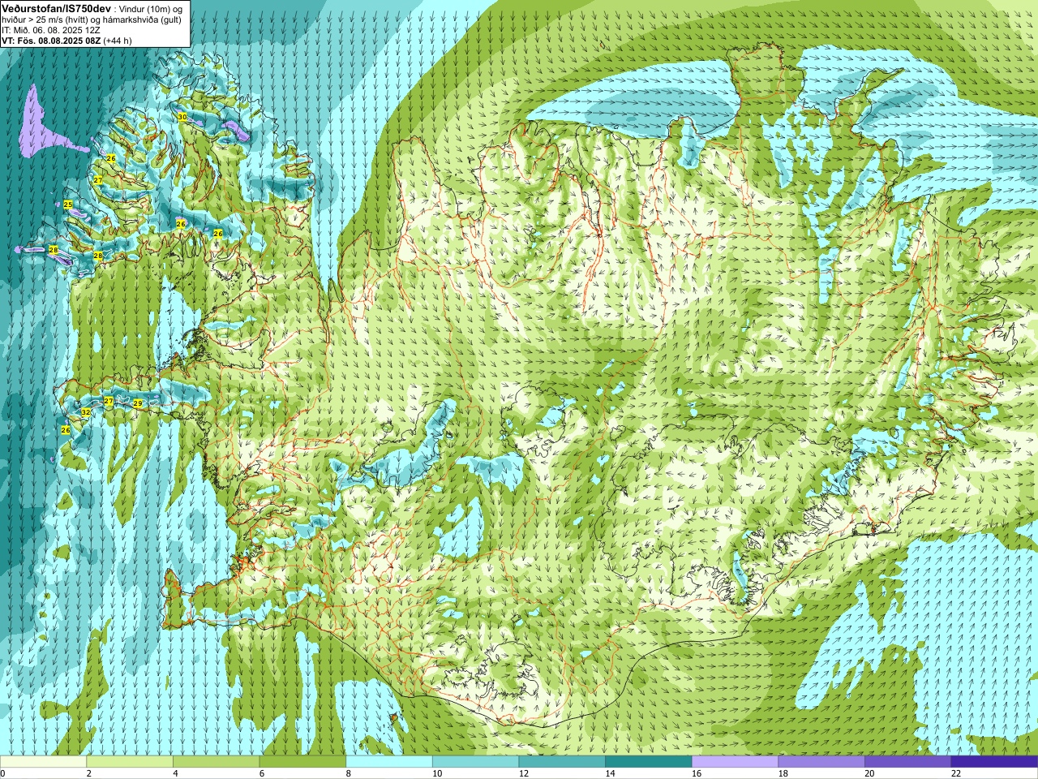
Task: Click the legend tick label 2
Action: click(89, 773)
